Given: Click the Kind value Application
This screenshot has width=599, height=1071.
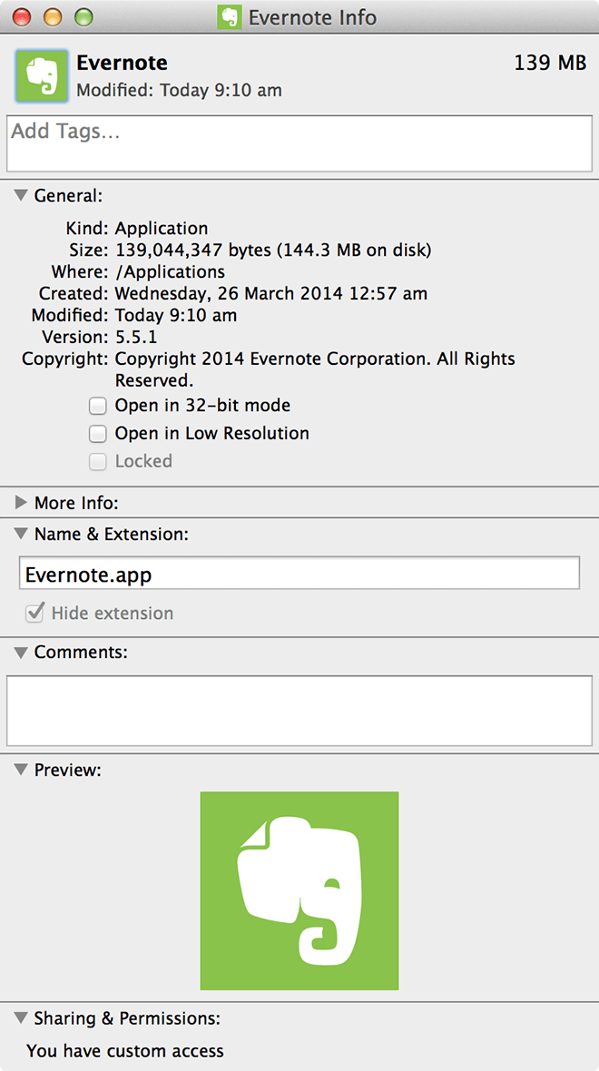Looking at the screenshot, I should click(x=162, y=228).
